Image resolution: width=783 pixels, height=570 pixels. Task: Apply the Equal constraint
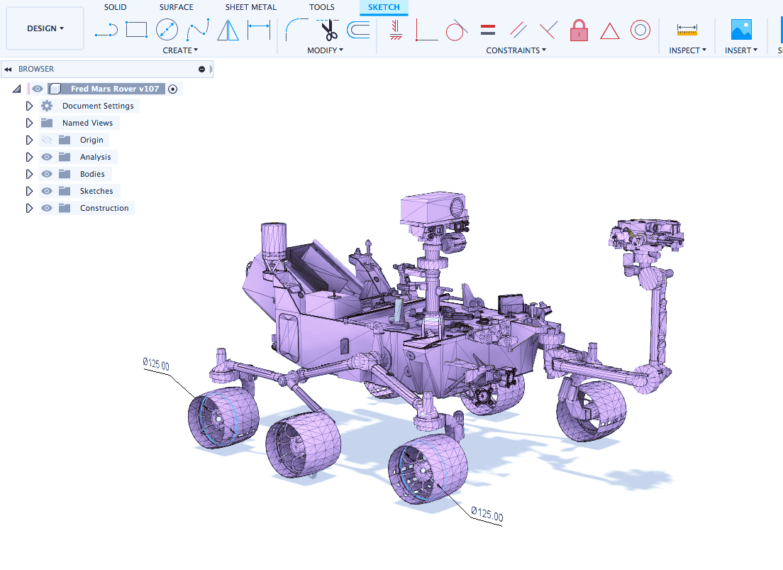pyautogui.click(x=488, y=30)
